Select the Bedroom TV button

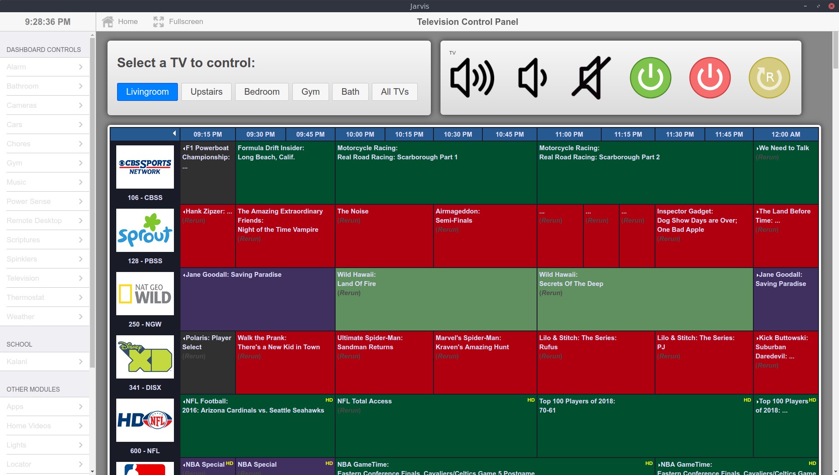point(262,92)
